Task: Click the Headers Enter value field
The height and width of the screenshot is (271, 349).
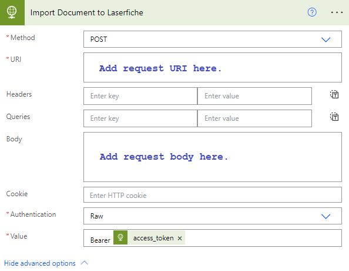Action: click(254, 96)
